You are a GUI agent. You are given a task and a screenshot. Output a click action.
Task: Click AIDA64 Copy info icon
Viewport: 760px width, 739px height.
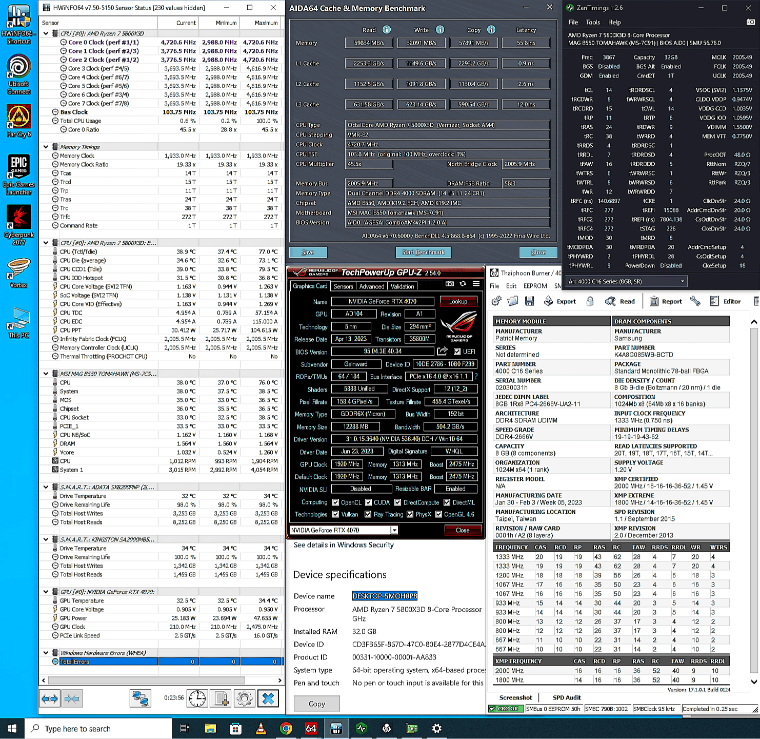point(491,30)
